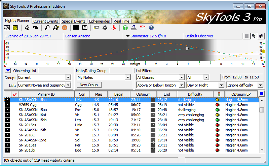This screenshot has width=269, height=166.
Task: Open the Ignore difficulty dropdown
Action: pyautogui.click(x=260, y=85)
